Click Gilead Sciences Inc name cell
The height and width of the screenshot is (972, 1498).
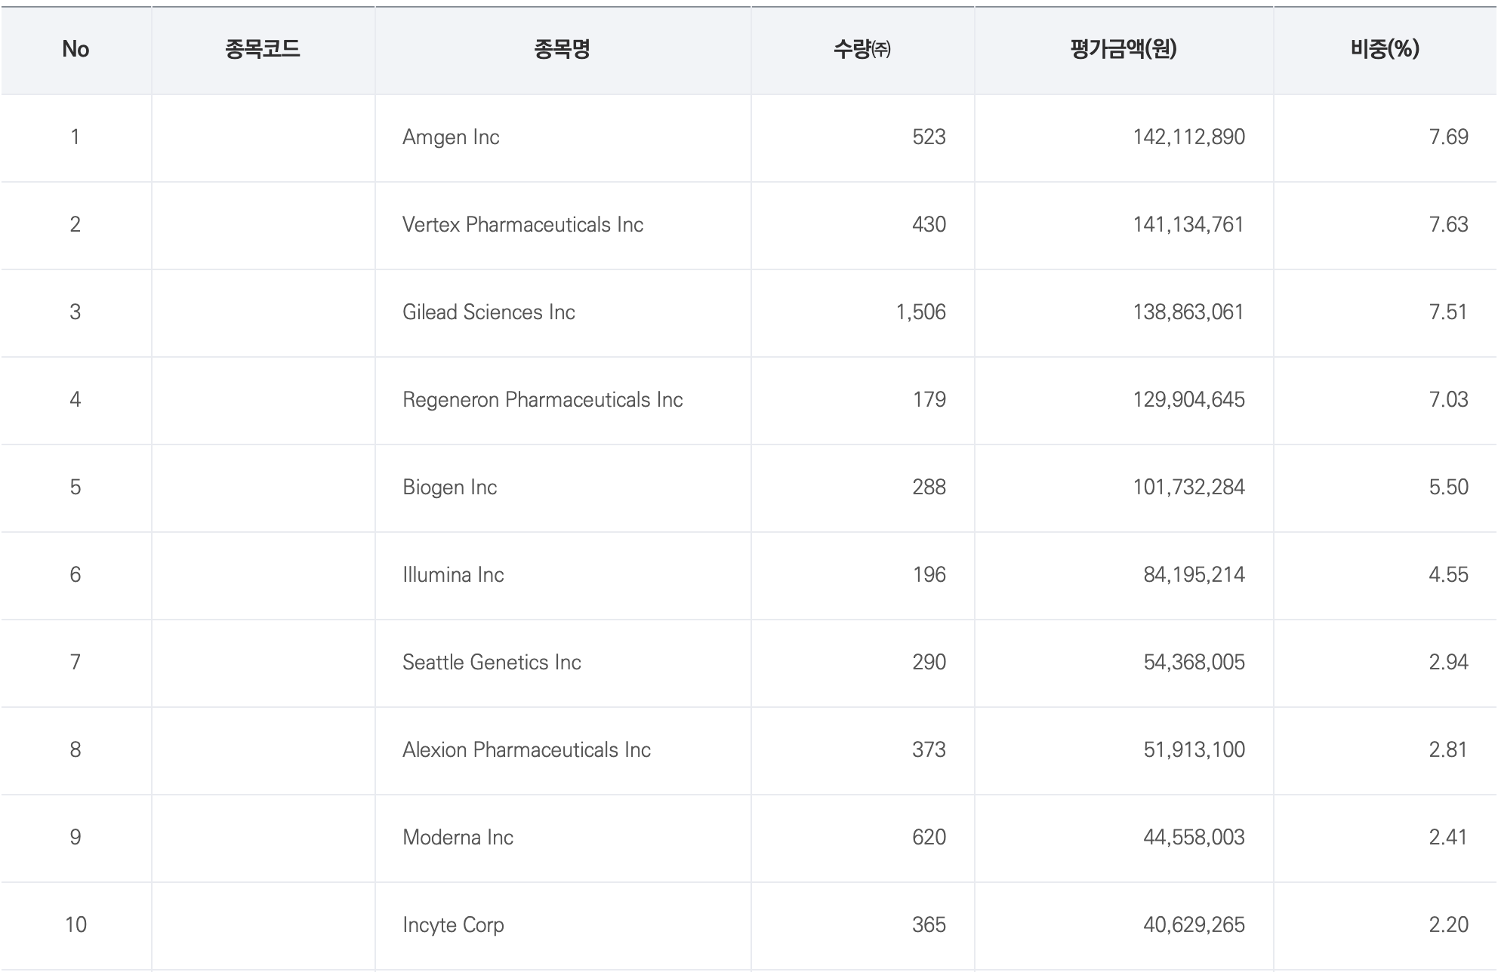tap(489, 312)
